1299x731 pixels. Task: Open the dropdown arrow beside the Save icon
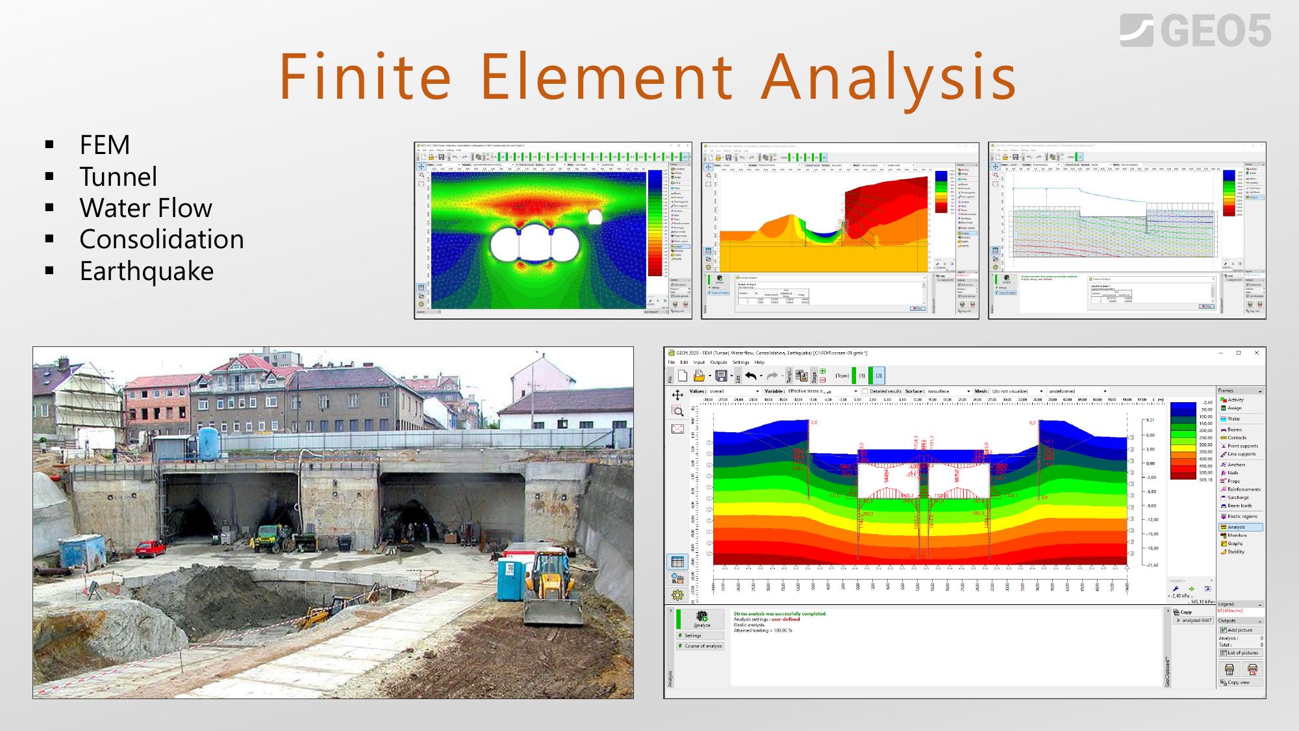click(731, 376)
